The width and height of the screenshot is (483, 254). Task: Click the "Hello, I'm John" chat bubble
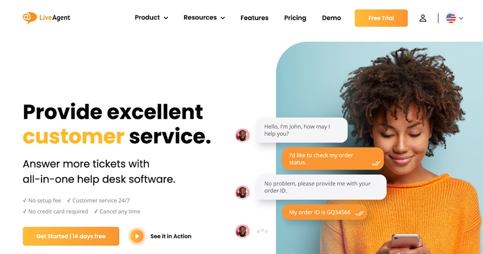[x=301, y=130]
